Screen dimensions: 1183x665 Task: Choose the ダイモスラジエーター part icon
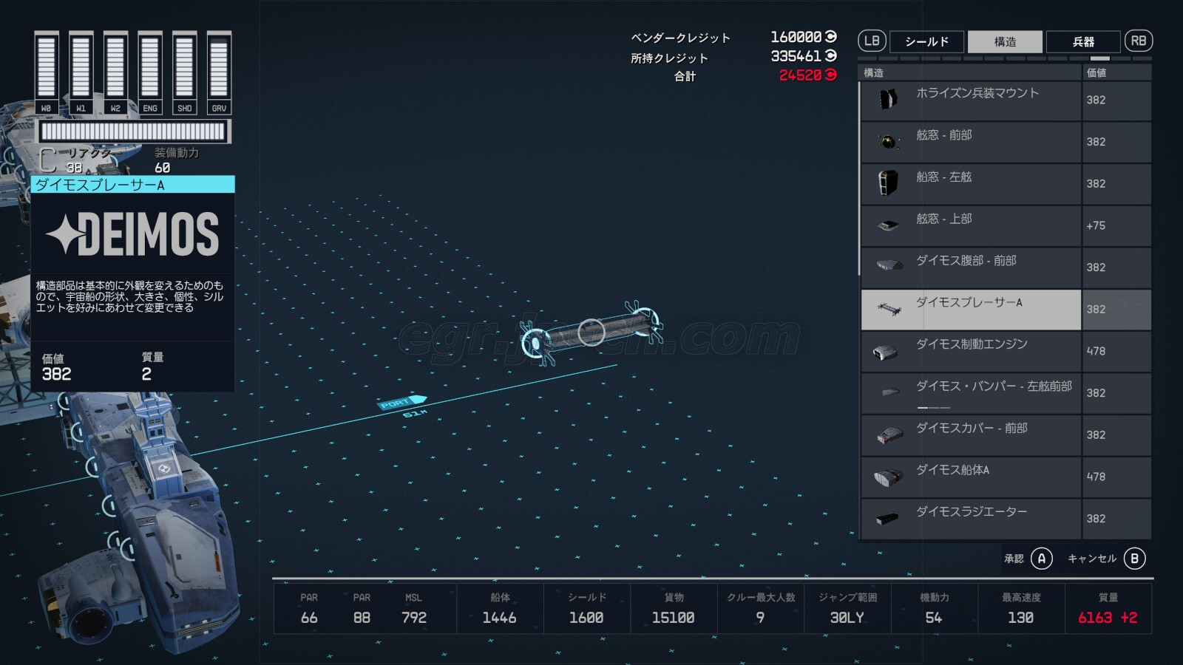point(887,519)
